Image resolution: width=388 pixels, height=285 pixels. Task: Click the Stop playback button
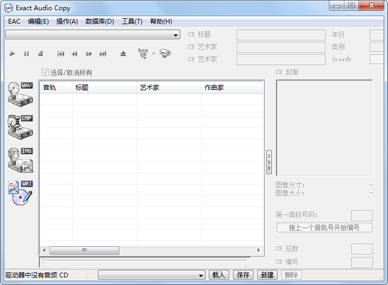[x=40, y=54]
